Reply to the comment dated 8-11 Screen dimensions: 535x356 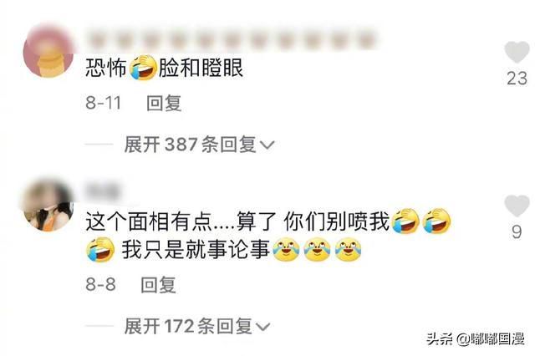pos(164,103)
